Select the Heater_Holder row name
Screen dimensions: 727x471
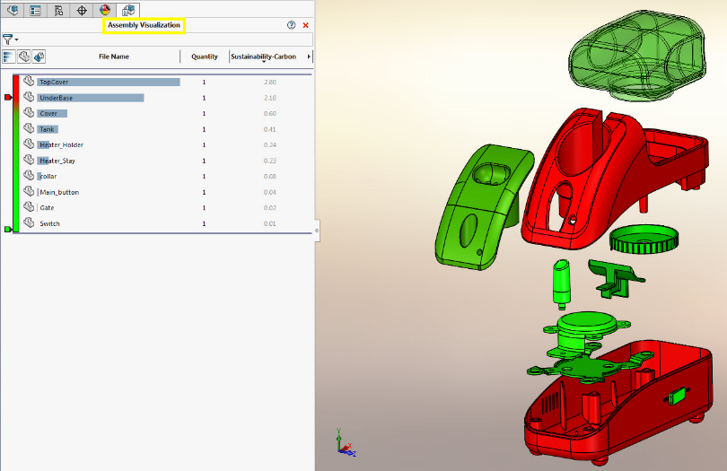(x=61, y=145)
